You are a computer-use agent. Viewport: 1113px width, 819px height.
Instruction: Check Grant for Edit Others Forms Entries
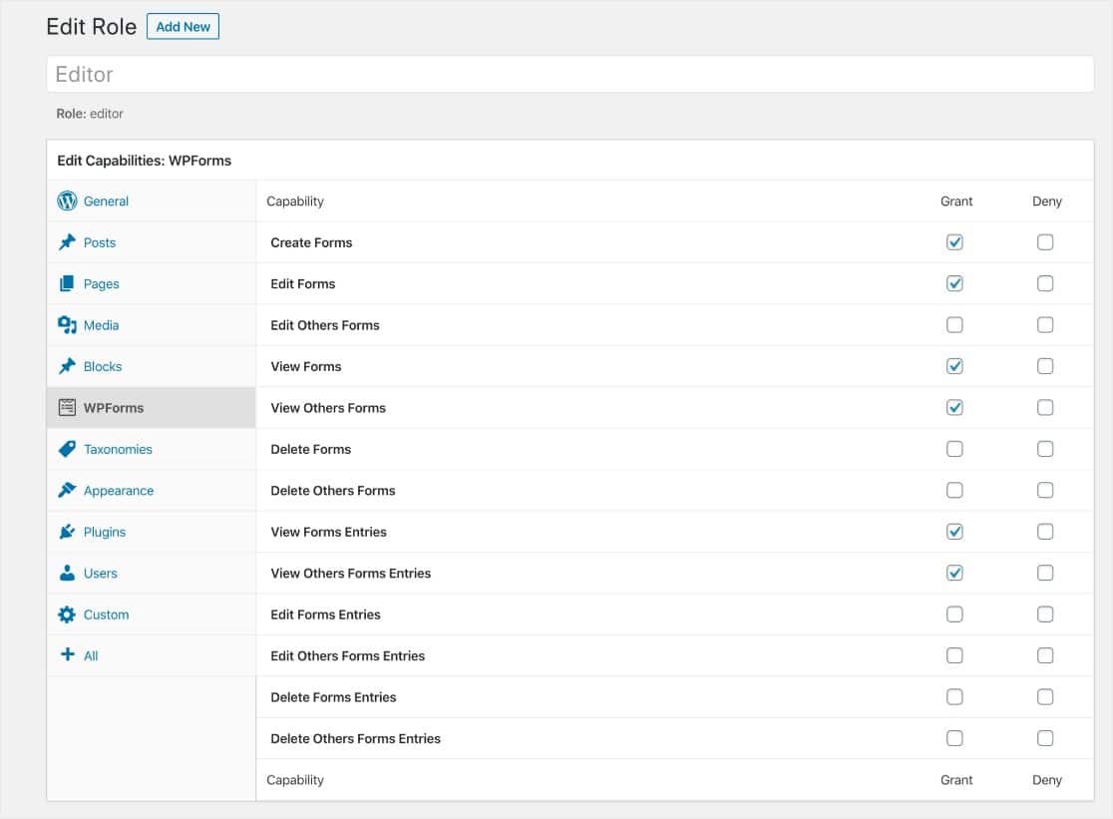click(x=954, y=655)
